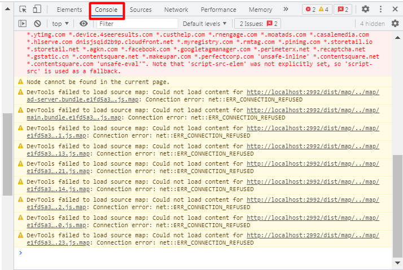The height and width of the screenshot is (270, 403).
Task: Show the console sidebar
Action: click(x=23, y=24)
